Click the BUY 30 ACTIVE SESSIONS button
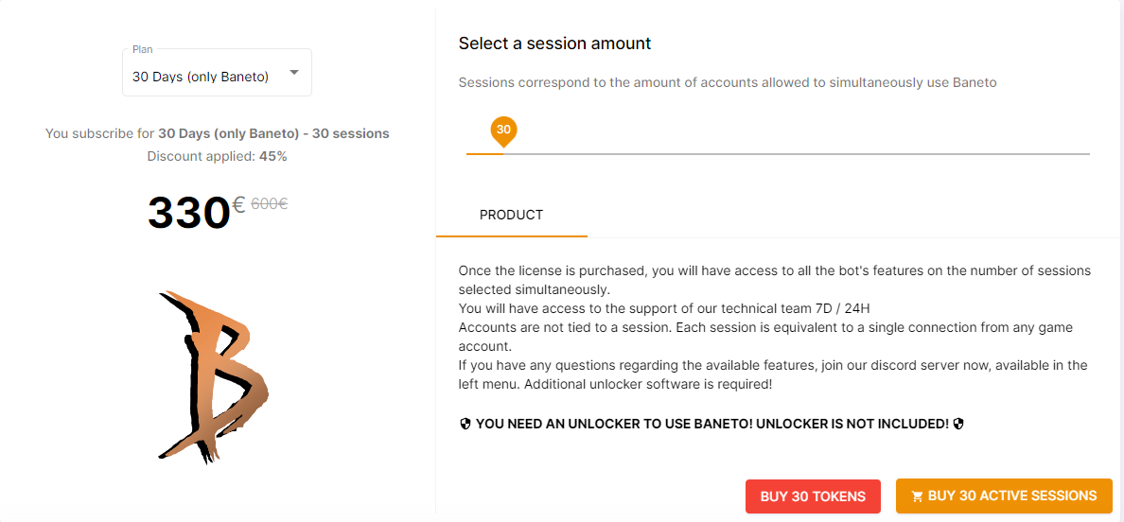This screenshot has height=522, width=1124. click(1004, 496)
